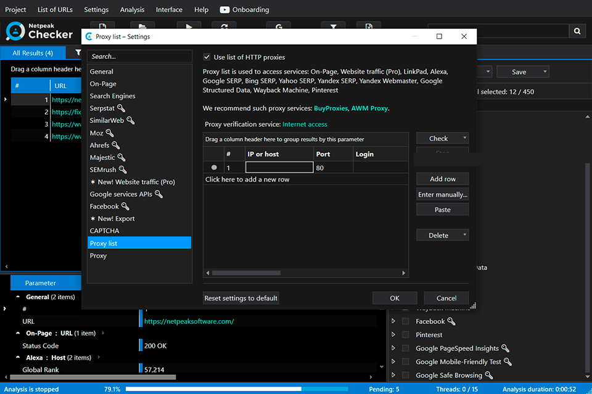Image resolution: width=592 pixels, height=394 pixels.
Task: Tick the Facebook parameter checkbox
Action: point(406,321)
